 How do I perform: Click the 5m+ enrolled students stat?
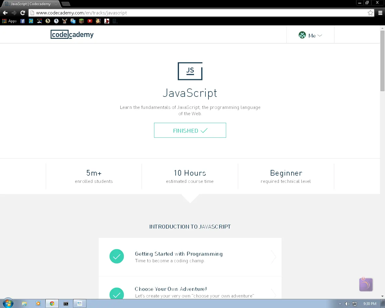[94, 177]
